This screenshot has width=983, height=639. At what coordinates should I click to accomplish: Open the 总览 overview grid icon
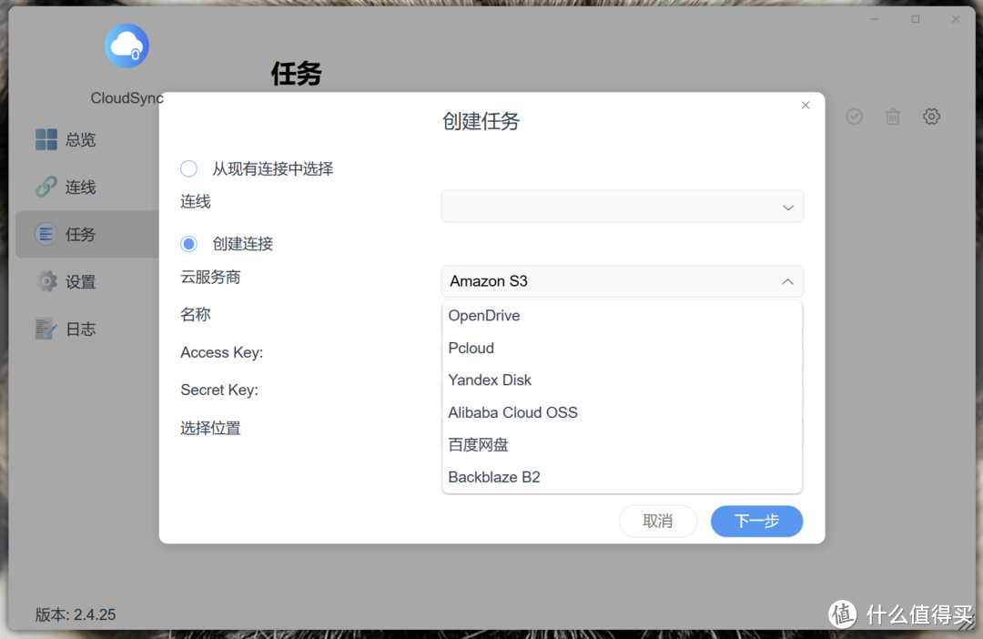coord(46,139)
